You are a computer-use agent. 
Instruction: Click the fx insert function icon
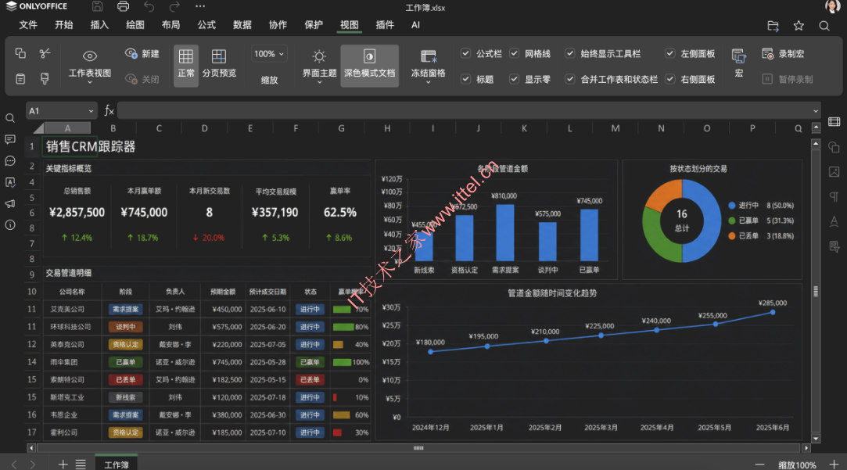pos(109,111)
